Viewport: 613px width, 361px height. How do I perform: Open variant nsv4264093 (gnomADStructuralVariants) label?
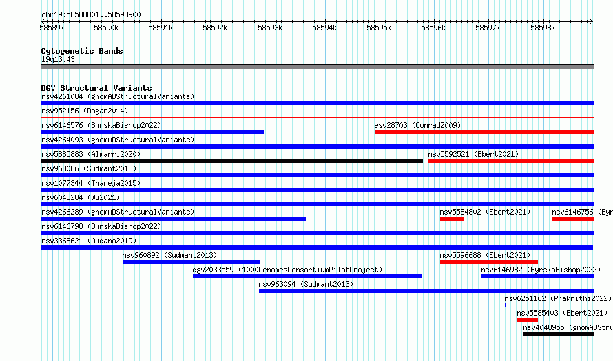click(118, 140)
